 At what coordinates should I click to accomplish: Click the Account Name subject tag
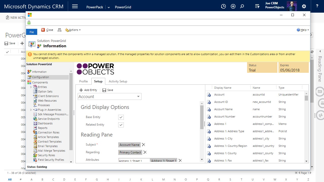129,145
